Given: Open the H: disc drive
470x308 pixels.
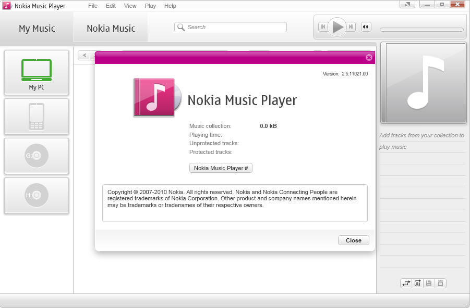Looking at the screenshot, I should [37, 195].
